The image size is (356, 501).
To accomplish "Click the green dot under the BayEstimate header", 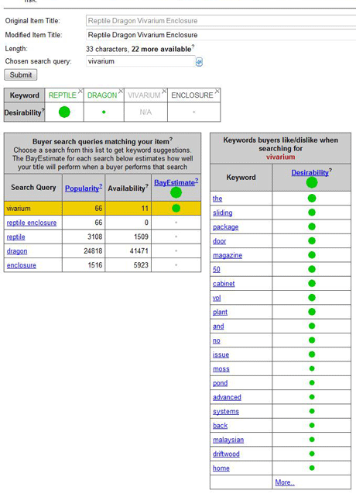I will 176,192.
